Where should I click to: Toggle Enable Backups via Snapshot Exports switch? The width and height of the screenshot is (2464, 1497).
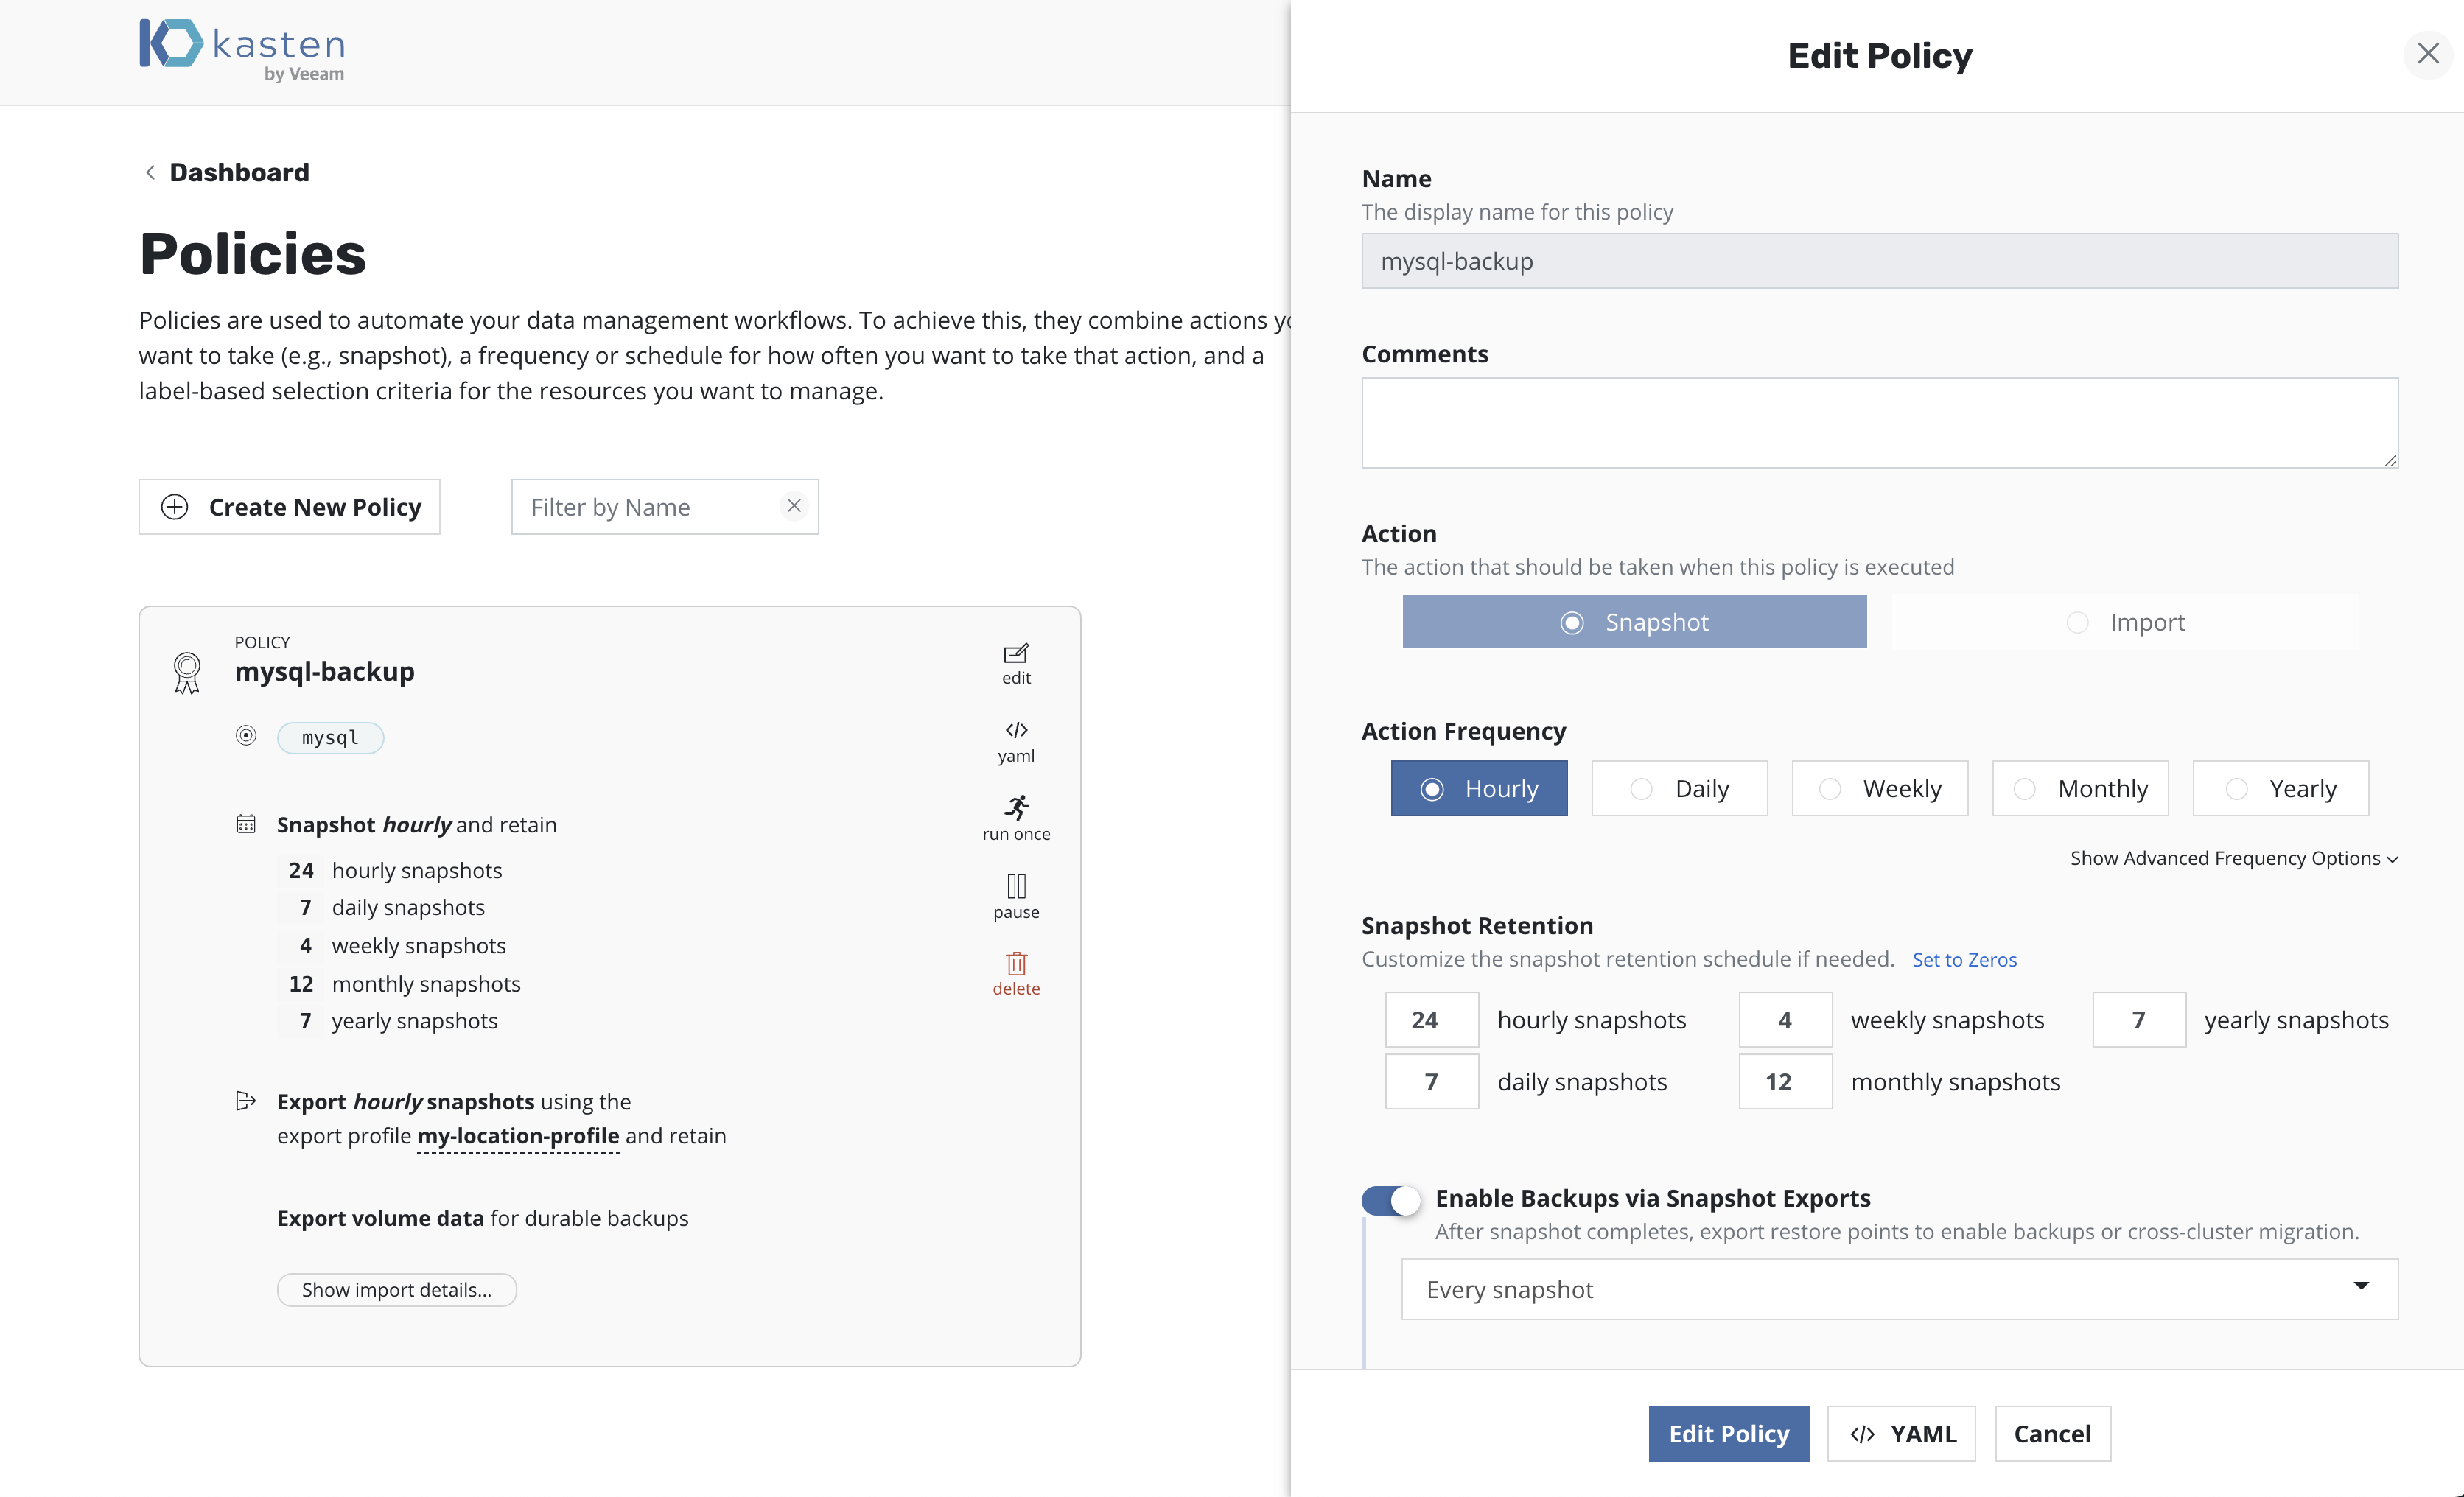pyautogui.click(x=1390, y=1199)
